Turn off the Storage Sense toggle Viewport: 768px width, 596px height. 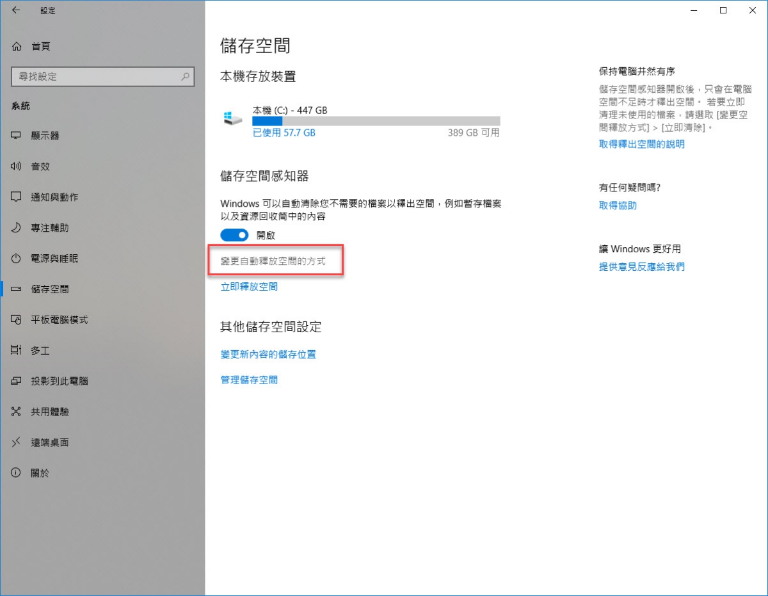234,235
